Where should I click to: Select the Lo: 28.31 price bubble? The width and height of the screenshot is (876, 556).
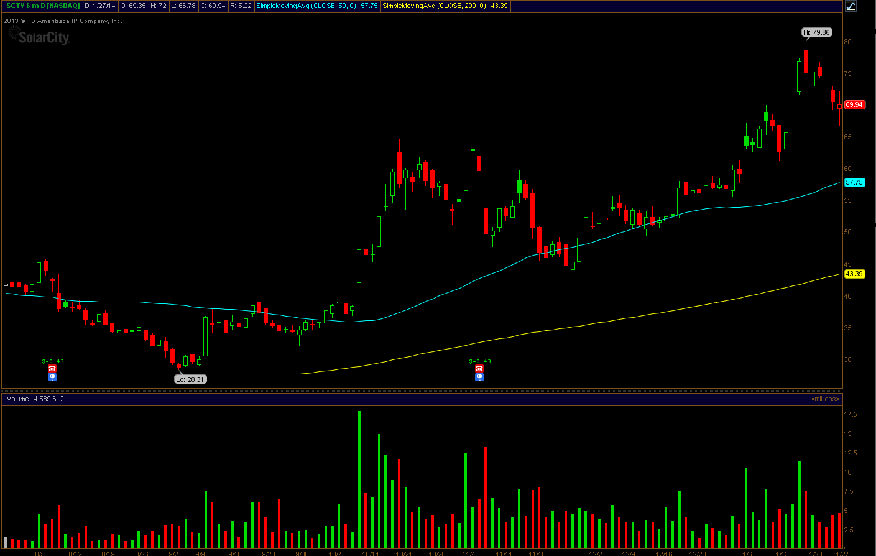[190, 379]
